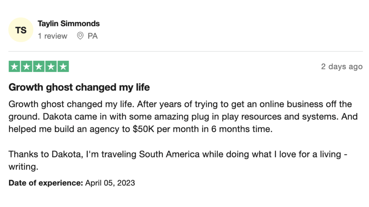
Task: Click the "April 05, 2023" date
Action: pos(110,183)
